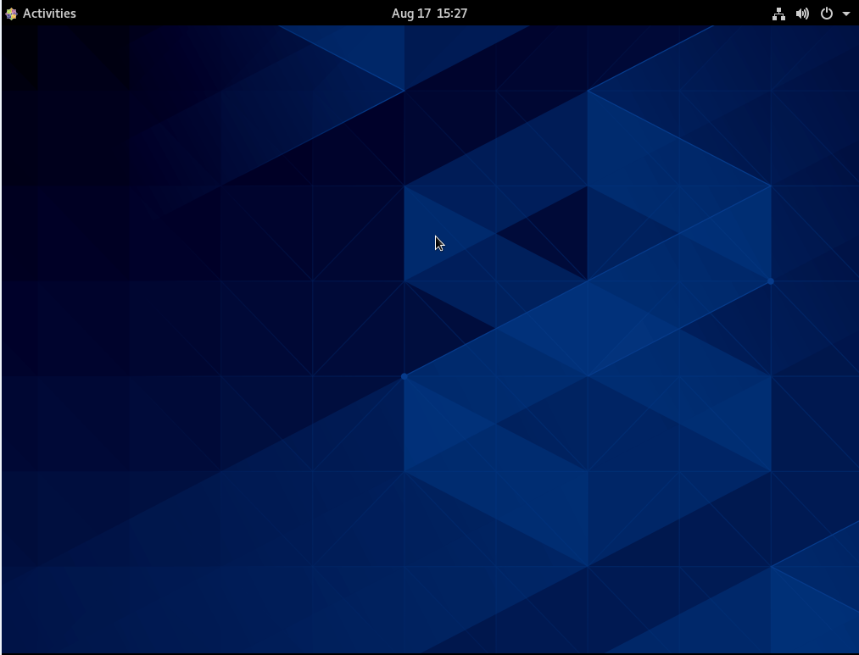Click the logo icon beside Activities
The height and width of the screenshot is (655, 859).
(11, 14)
